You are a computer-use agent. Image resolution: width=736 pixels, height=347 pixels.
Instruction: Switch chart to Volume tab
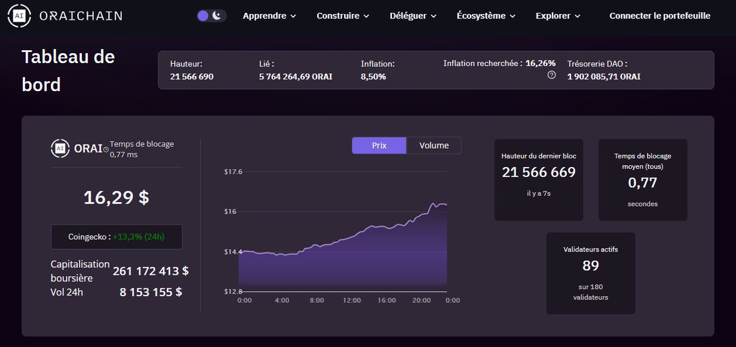coord(434,146)
